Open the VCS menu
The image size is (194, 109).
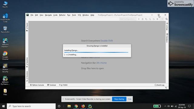79,15
